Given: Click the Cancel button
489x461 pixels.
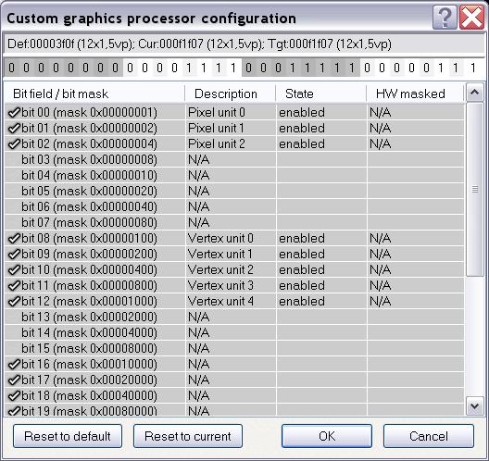Looking at the screenshot, I should pyautogui.click(x=429, y=436).
